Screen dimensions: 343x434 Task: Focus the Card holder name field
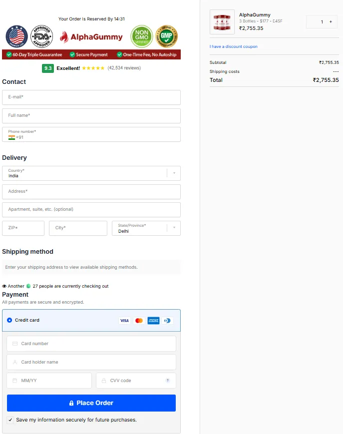[x=91, y=362]
